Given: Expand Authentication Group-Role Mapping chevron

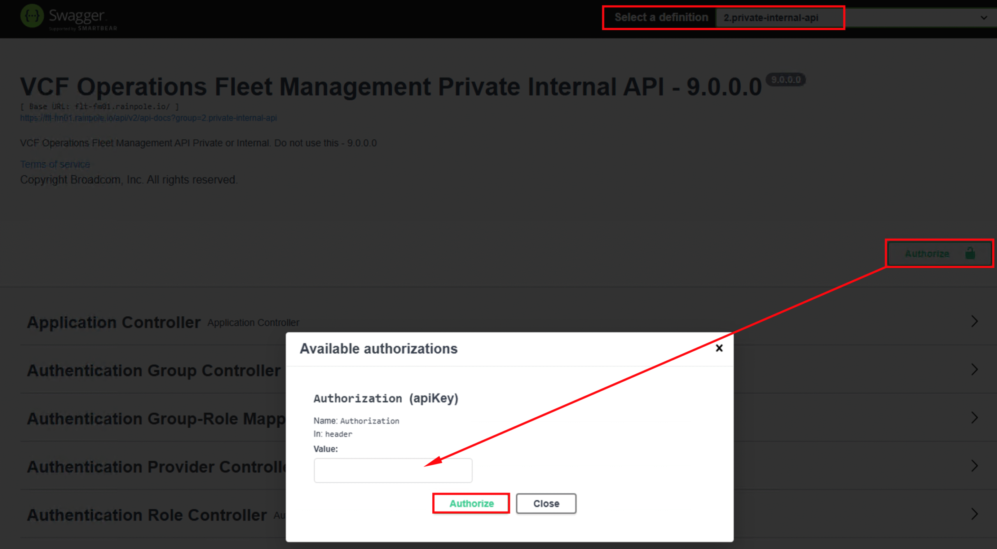Looking at the screenshot, I should pyautogui.click(x=974, y=417).
